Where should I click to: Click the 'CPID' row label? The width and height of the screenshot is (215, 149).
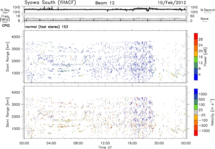6,26
